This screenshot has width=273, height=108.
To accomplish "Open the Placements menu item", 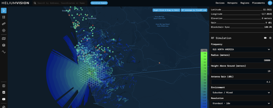I will point(258,3).
